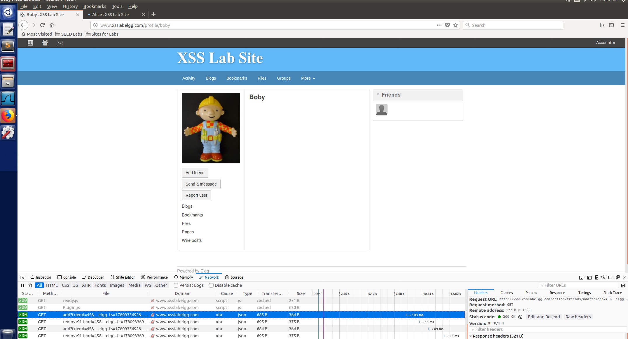Click Send a message button
This screenshot has height=339, width=628.
(201, 184)
